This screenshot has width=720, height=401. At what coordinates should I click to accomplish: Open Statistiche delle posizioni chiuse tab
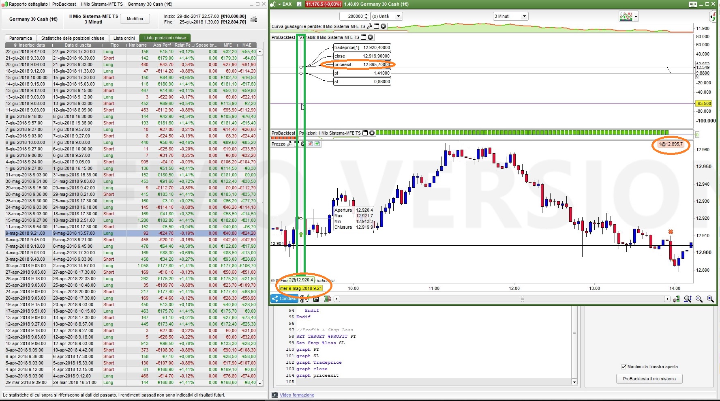[x=73, y=38]
